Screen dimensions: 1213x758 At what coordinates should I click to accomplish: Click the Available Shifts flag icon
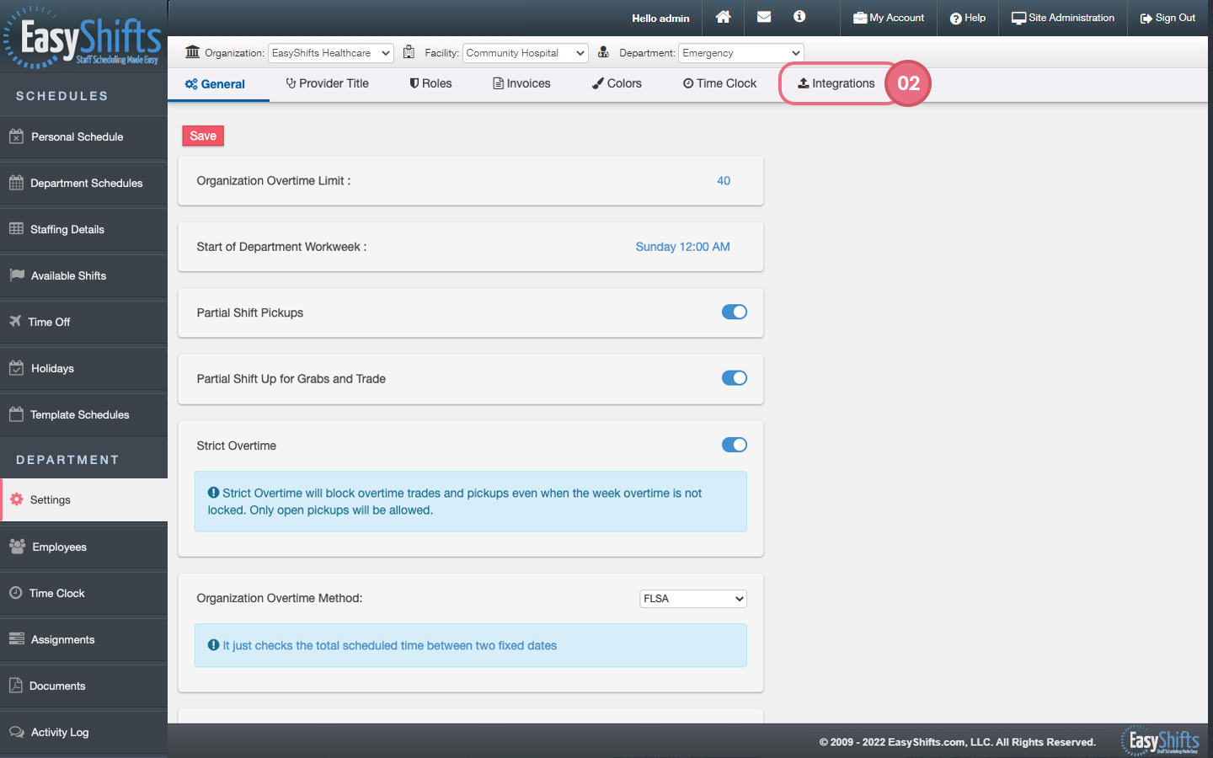pyautogui.click(x=17, y=275)
